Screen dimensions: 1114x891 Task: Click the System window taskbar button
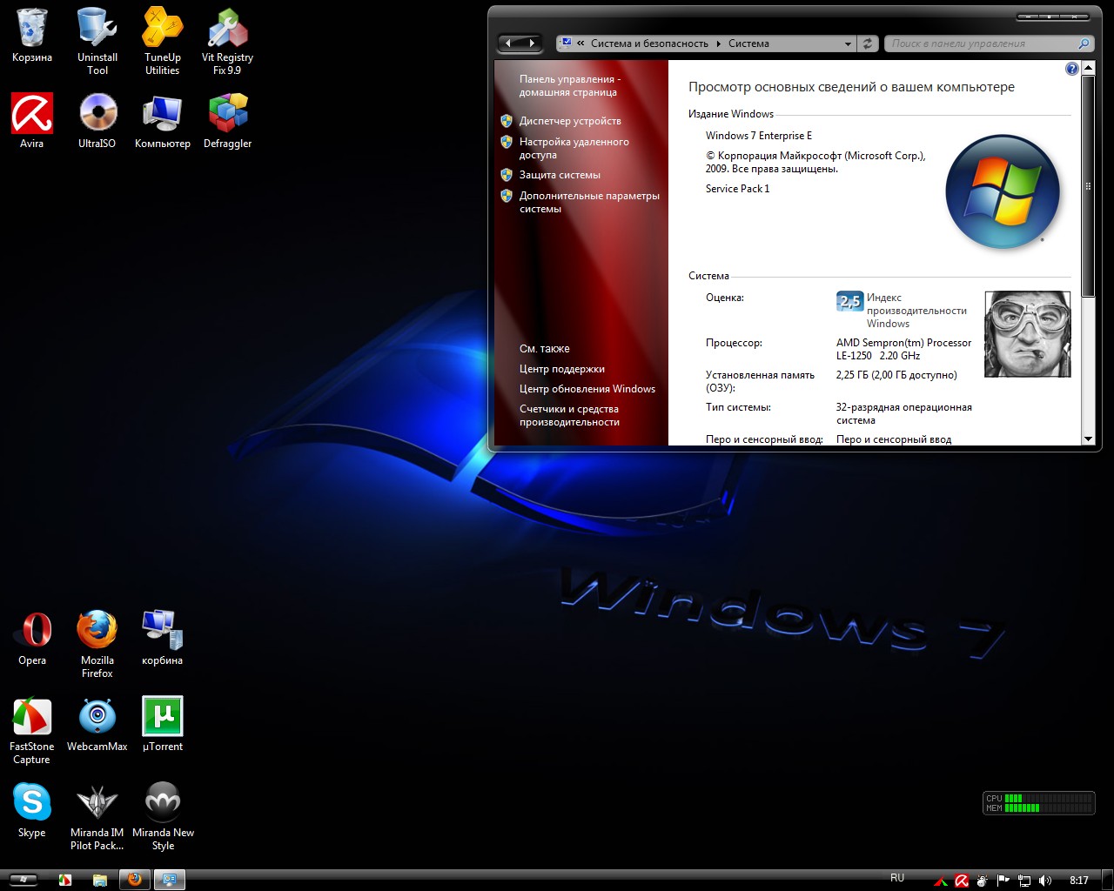170,880
